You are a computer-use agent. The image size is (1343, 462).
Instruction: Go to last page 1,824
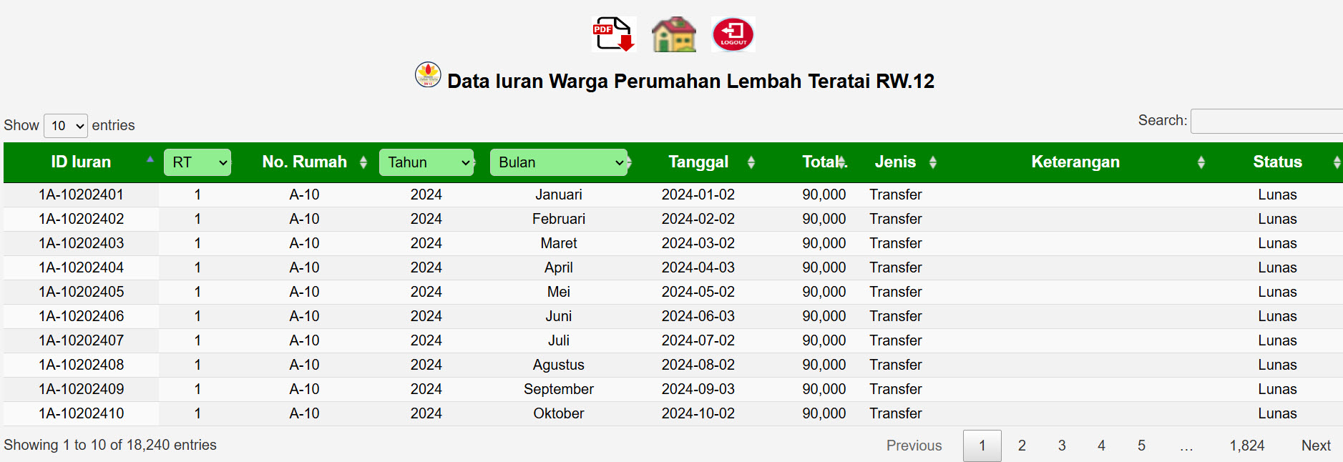pos(1246,446)
